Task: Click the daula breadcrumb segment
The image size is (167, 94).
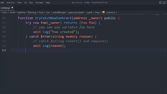Action: pyautogui.click(x=12, y=12)
